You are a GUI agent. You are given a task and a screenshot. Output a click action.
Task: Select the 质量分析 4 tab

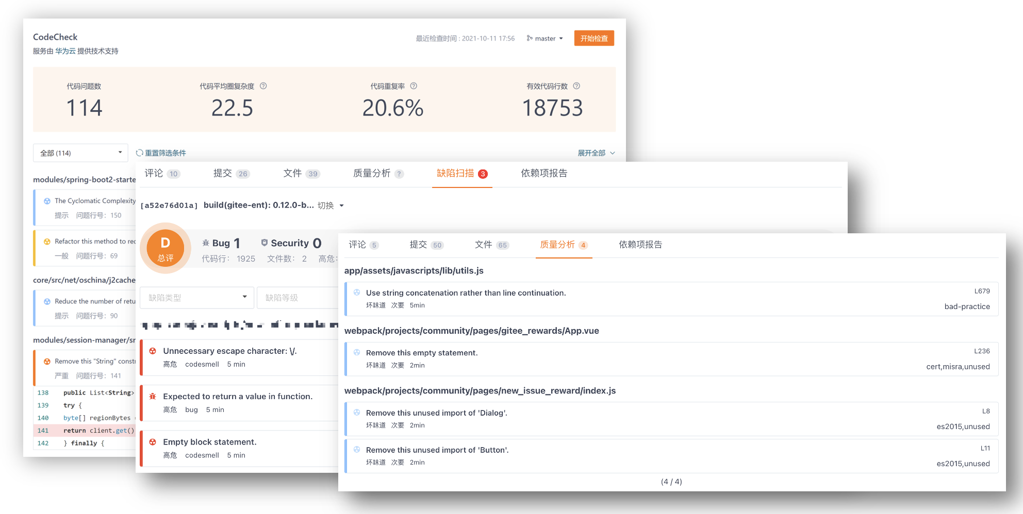coord(564,245)
